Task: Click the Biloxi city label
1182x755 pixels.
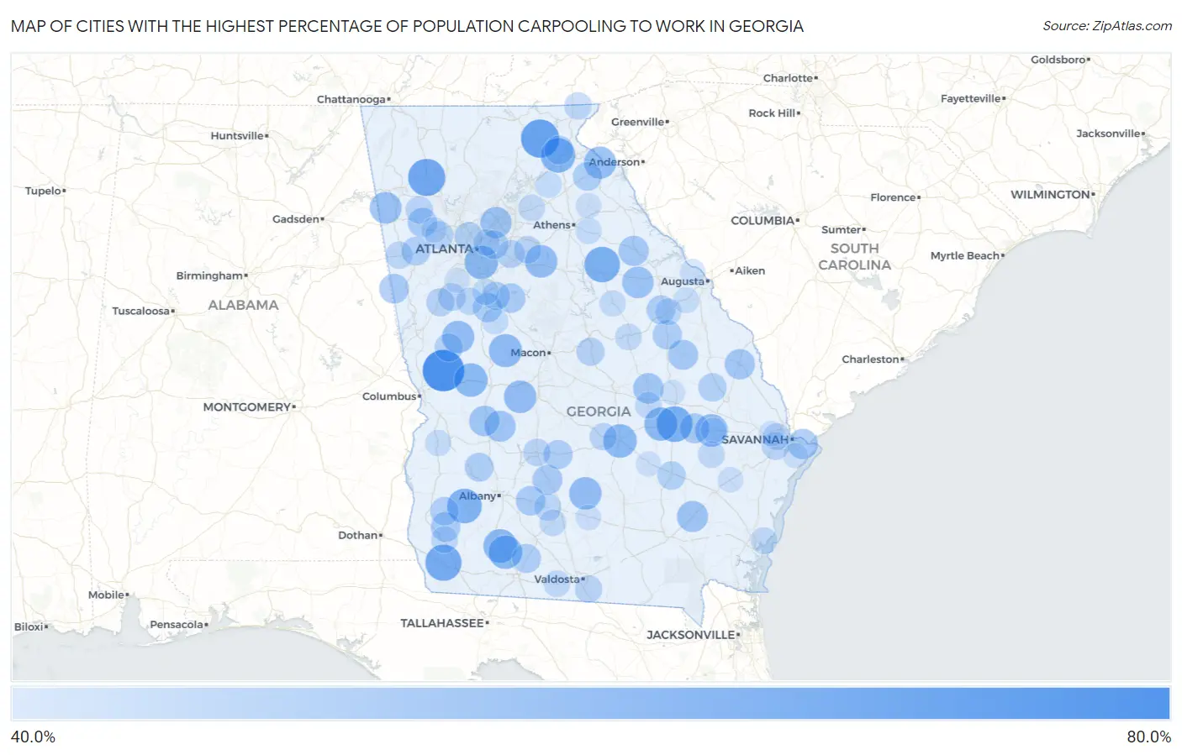Action: tap(29, 627)
